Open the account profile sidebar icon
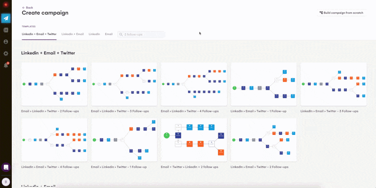 (x=6, y=42)
